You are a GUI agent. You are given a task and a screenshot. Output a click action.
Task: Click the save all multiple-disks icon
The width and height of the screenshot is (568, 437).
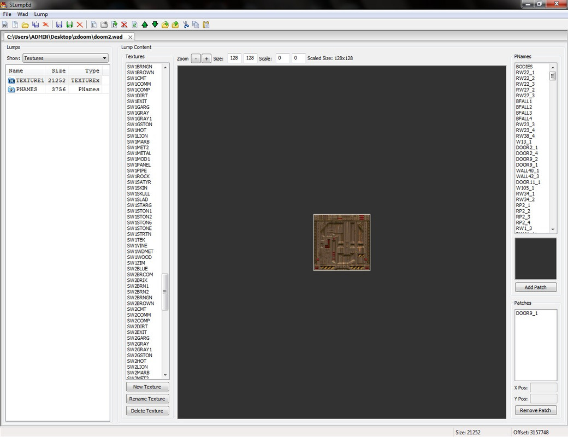click(35, 25)
